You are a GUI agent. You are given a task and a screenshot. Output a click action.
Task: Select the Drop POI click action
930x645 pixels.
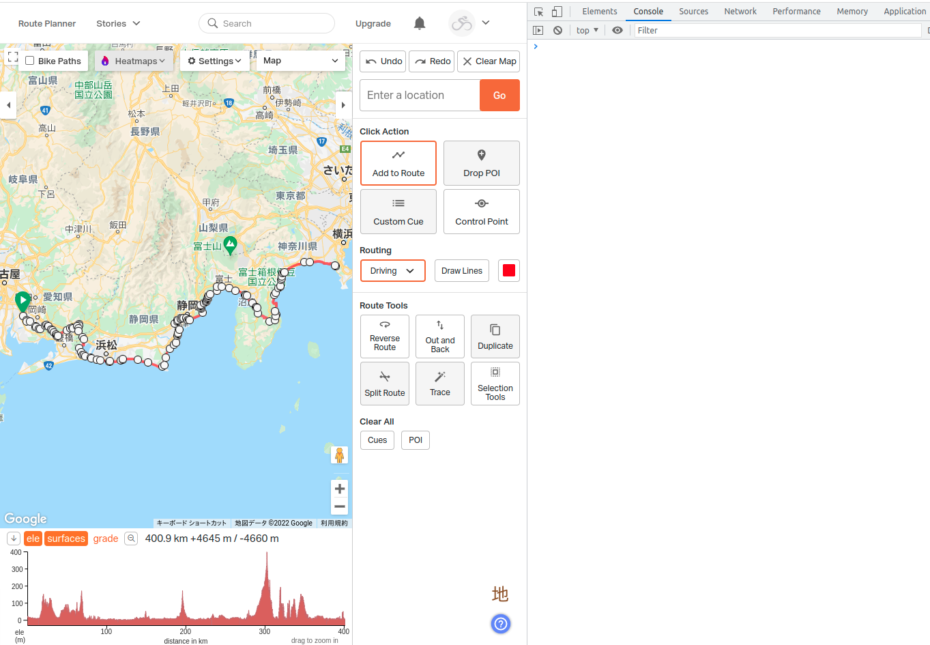click(482, 163)
